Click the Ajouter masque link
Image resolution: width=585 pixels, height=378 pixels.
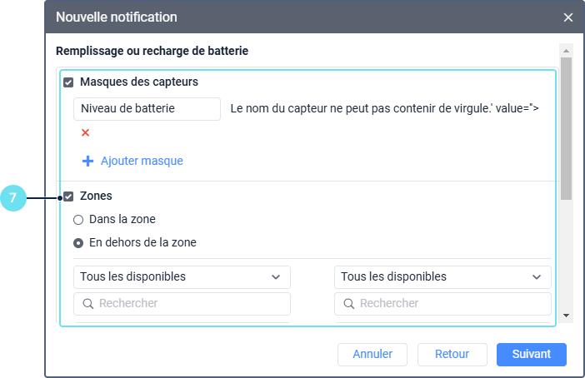[x=142, y=161]
